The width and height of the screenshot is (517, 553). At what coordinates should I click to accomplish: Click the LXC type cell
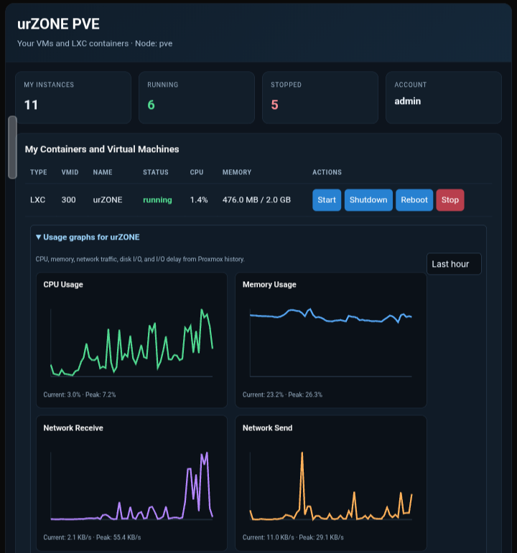[38, 200]
